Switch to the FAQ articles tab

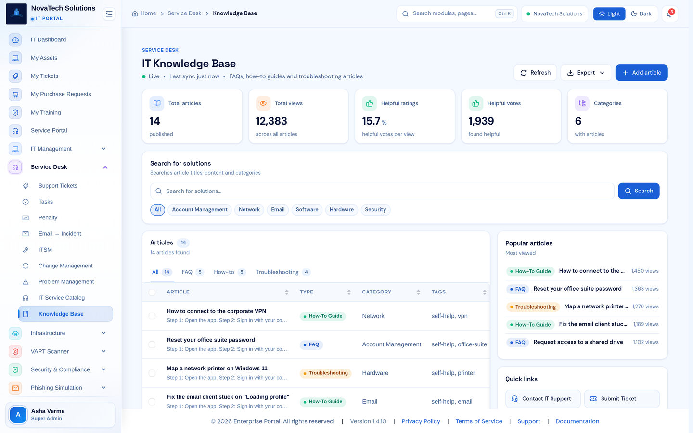(192, 272)
